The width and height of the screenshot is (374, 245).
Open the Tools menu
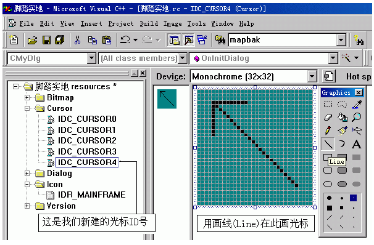tap(196, 23)
